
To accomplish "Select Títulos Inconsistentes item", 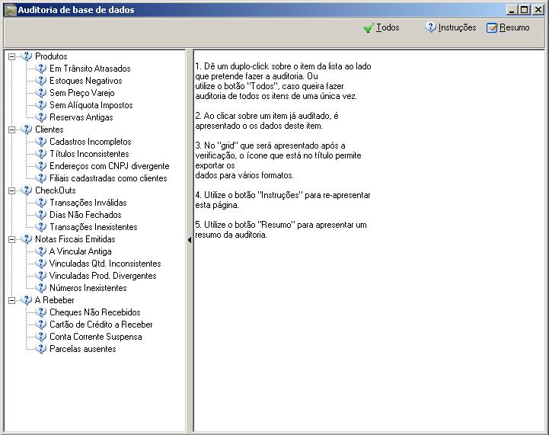I will pyautogui.click(x=89, y=154).
